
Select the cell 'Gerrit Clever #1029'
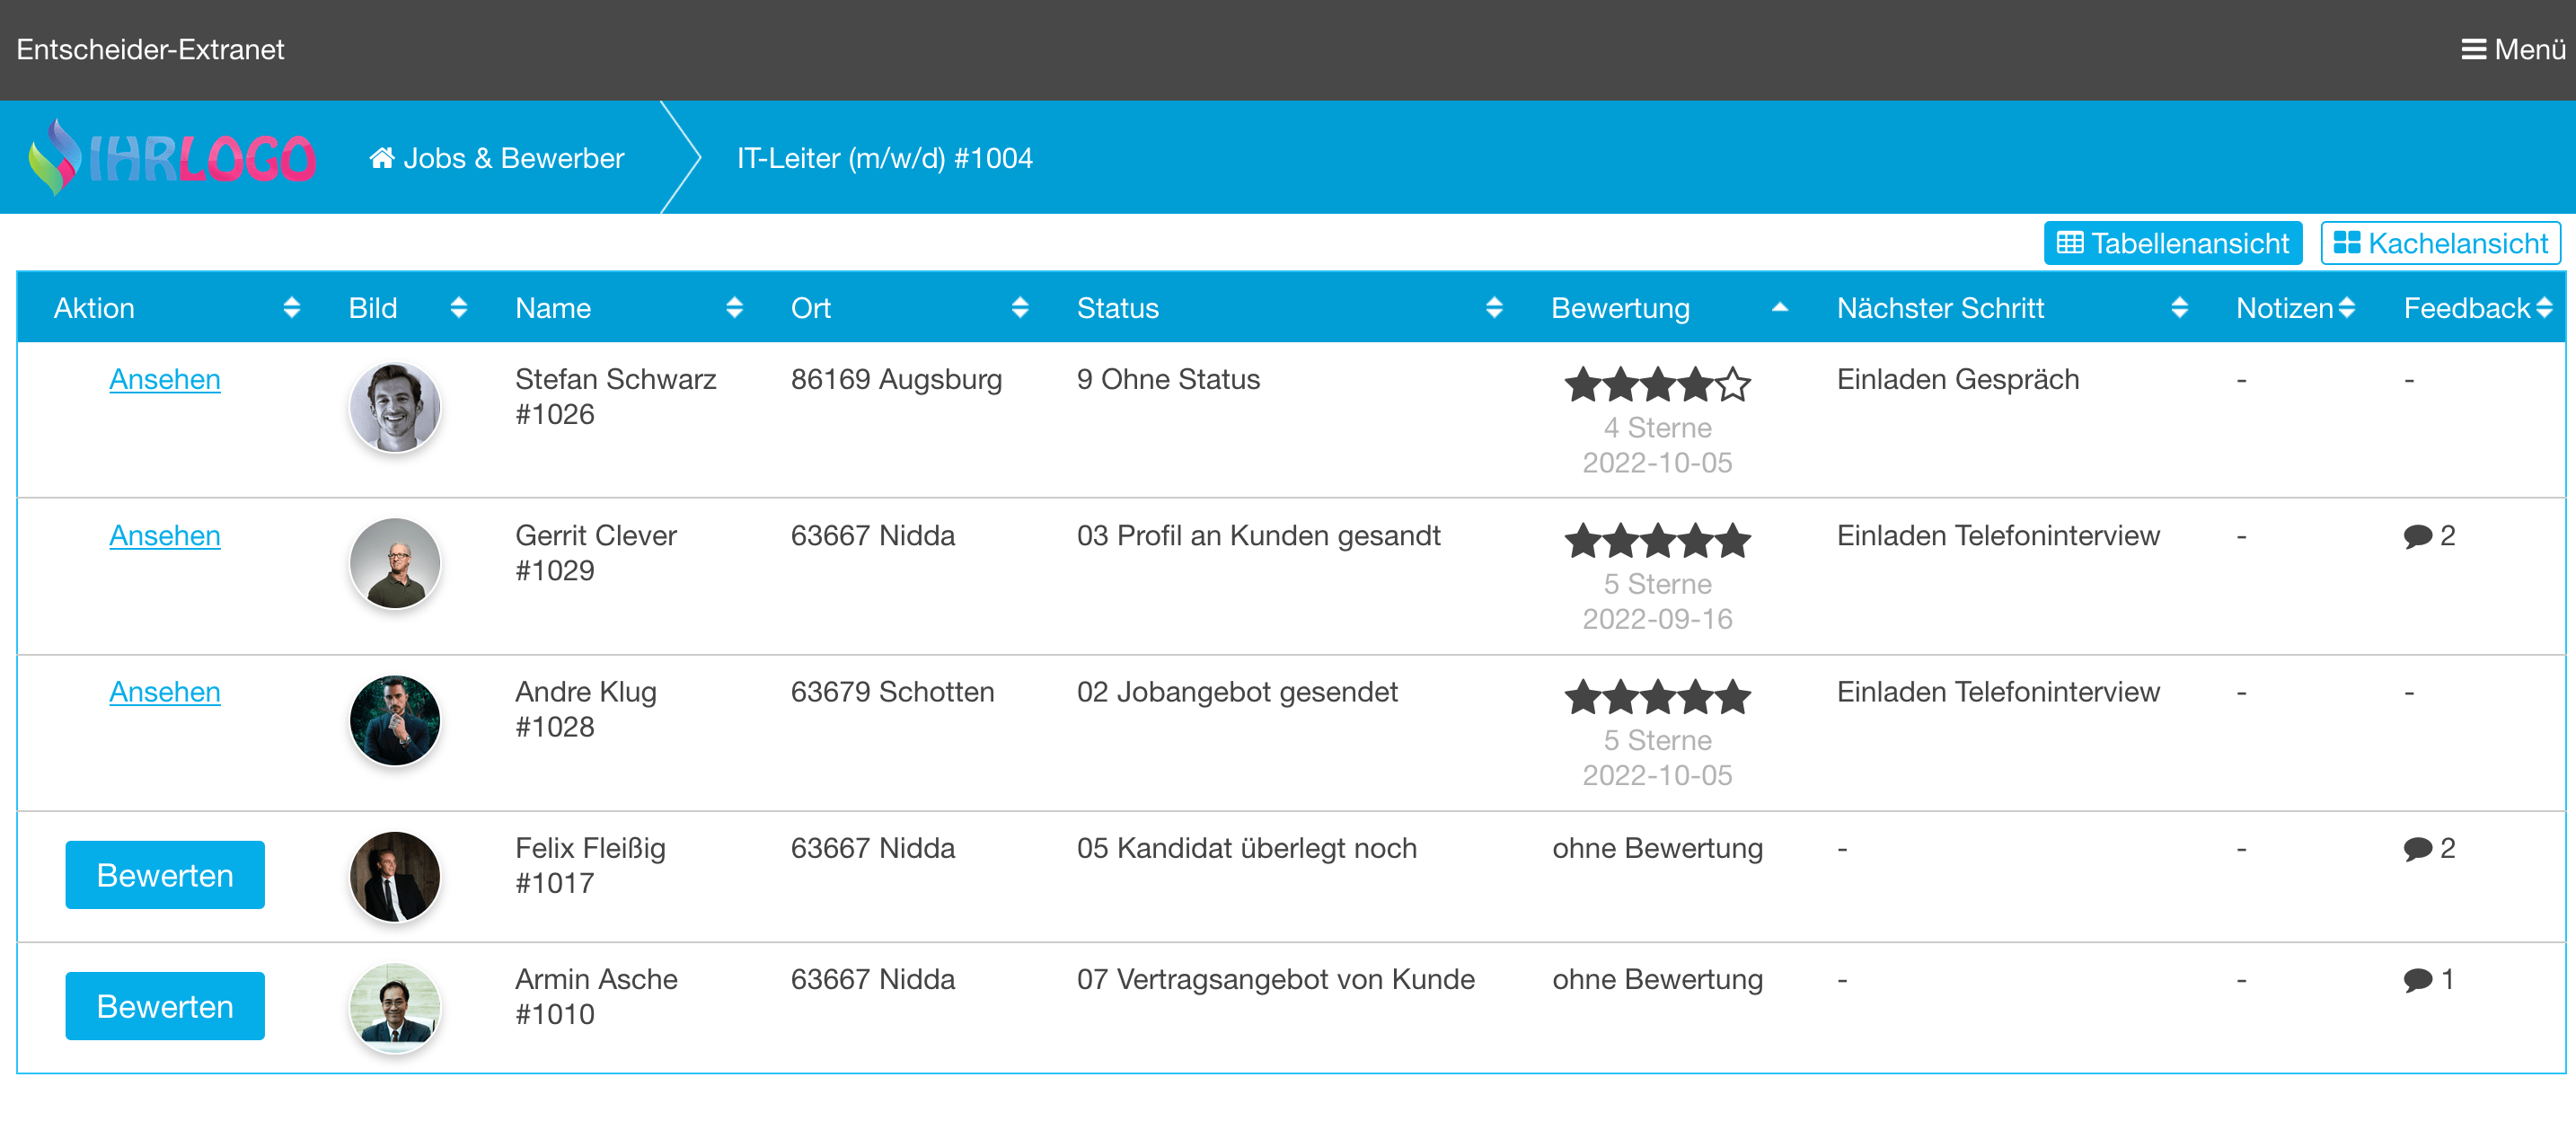tap(596, 553)
